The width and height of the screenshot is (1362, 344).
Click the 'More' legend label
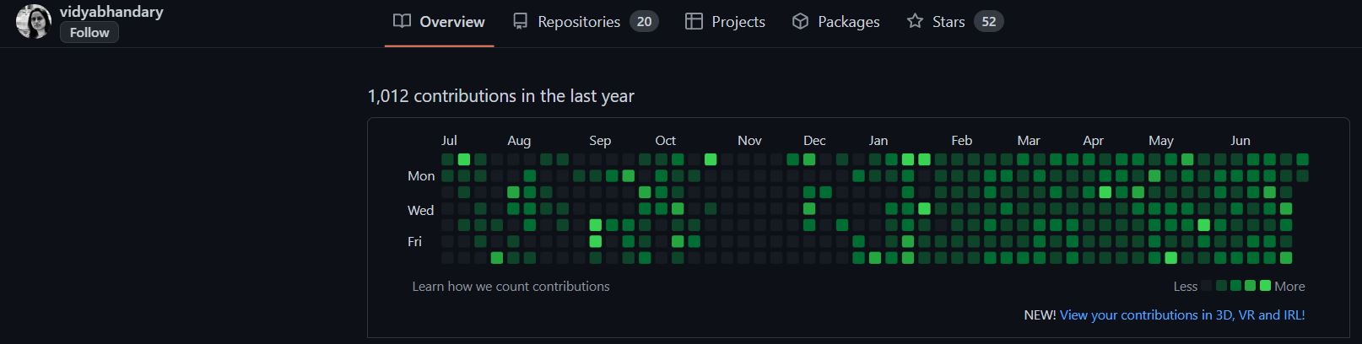[x=1289, y=287]
